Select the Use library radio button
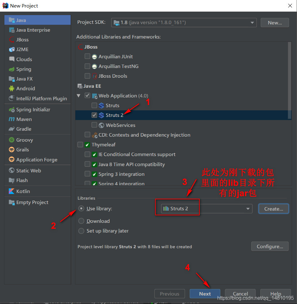 click(x=81, y=208)
